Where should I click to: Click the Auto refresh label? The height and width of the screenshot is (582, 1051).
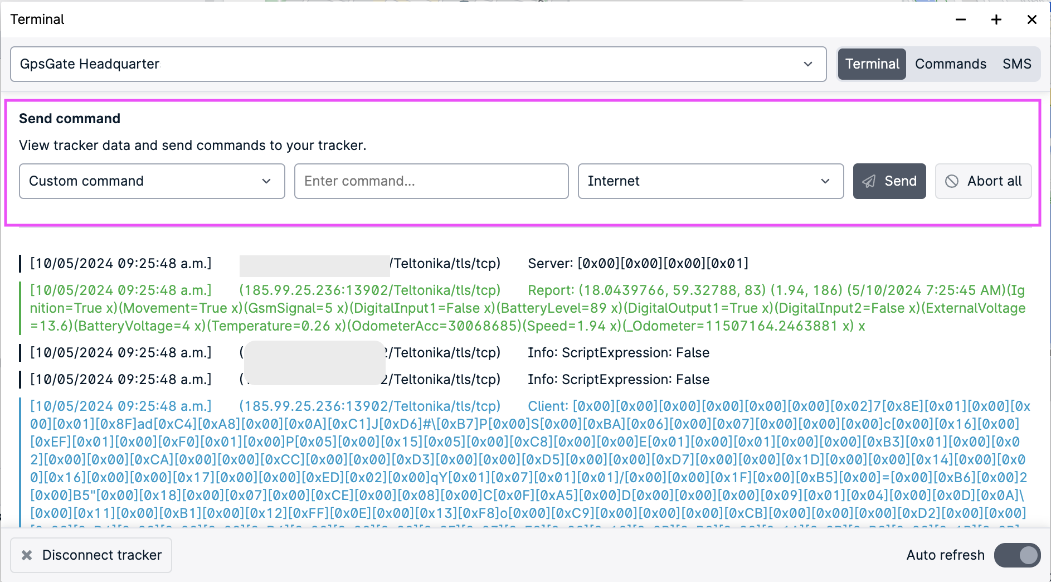pos(945,555)
